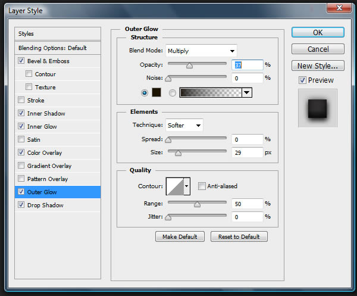Viewport: 357px width, 296px height.
Task: Uncheck the Preview checkbox
Action: [x=302, y=80]
